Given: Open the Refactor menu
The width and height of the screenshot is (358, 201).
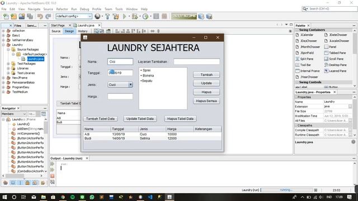Looking at the screenshot, I should 62,9.
